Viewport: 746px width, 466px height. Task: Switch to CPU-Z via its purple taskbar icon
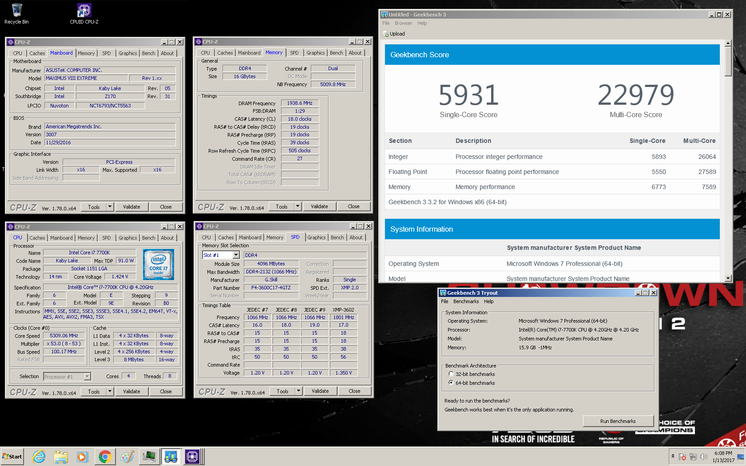click(192, 457)
